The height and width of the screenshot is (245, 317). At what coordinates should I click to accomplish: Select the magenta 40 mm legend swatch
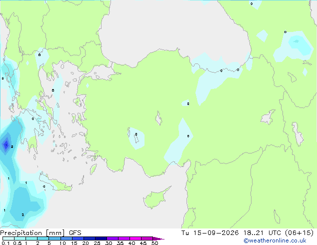coord(135,238)
